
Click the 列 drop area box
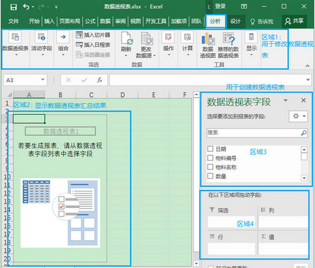tap(283, 222)
